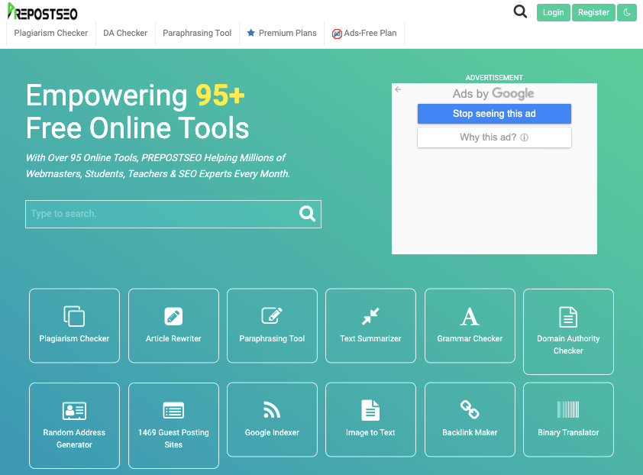The width and height of the screenshot is (643, 475).
Task: Click the PREPOSTSEO logo
Action: tap(42, 12)
